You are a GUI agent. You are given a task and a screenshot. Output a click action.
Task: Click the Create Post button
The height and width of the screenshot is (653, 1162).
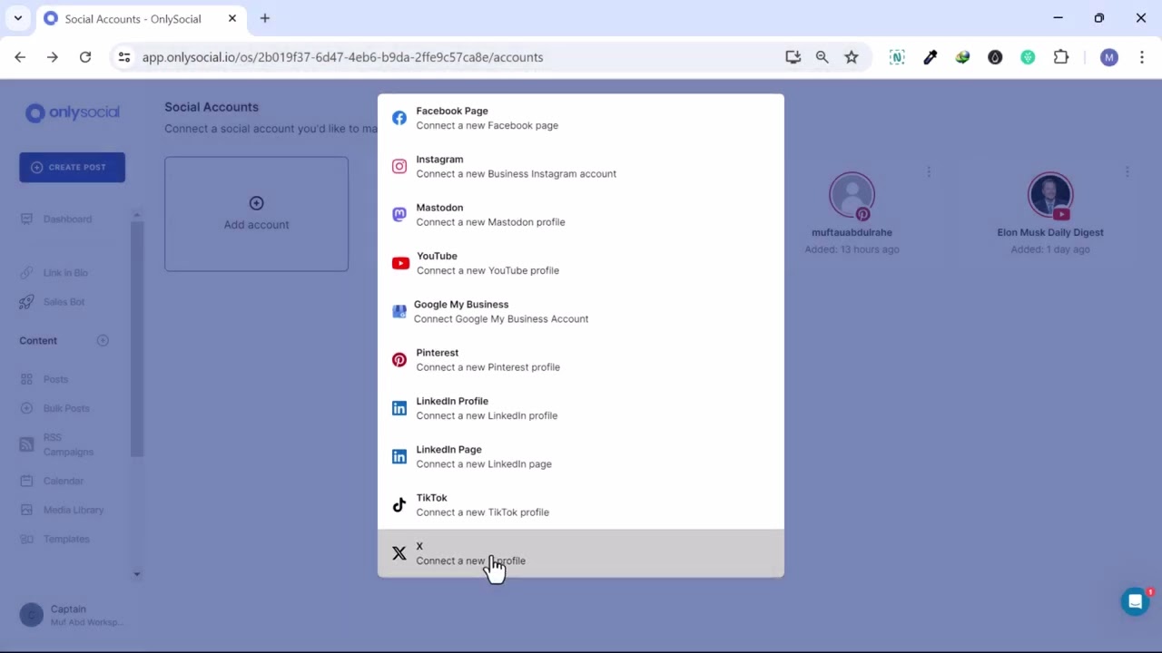point(73,167)
